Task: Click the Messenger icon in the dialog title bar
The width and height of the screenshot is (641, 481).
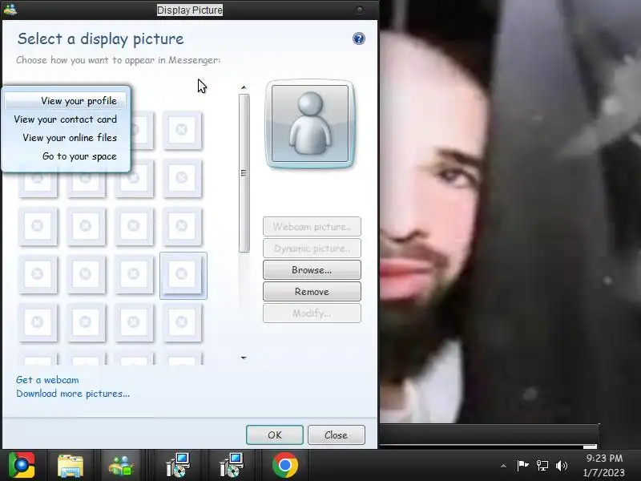Action: (10, 10)
